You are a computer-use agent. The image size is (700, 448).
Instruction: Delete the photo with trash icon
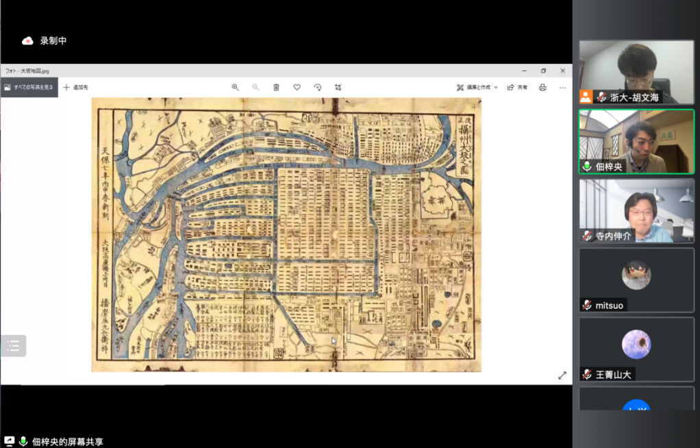click(276, 87)
